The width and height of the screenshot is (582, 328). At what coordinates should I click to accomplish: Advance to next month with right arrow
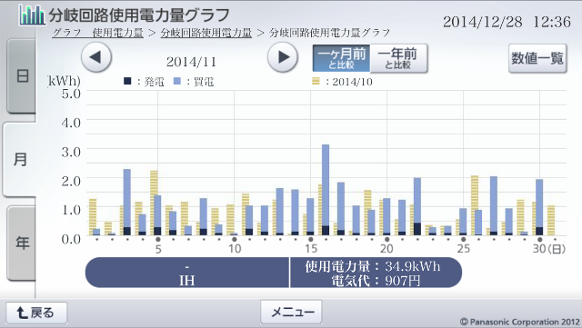[x=283, y=57]
